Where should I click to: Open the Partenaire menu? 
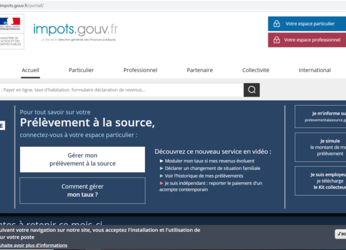point(200,70)
